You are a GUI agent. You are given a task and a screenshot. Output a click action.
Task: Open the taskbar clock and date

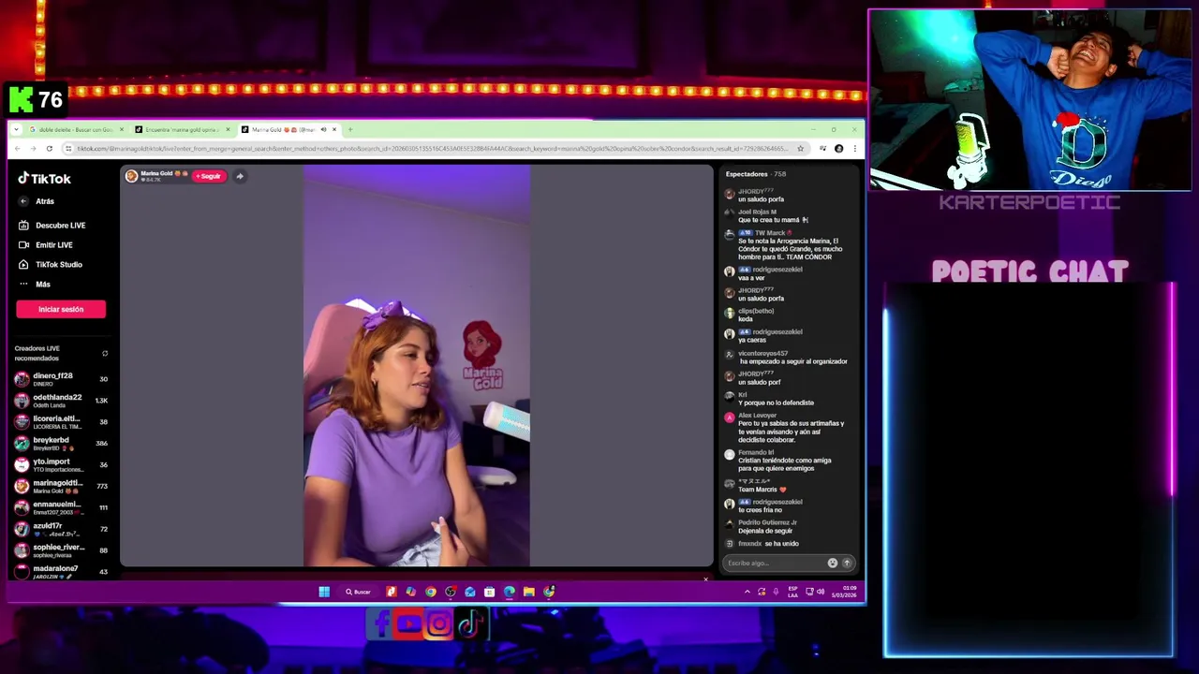pos(844,592)
